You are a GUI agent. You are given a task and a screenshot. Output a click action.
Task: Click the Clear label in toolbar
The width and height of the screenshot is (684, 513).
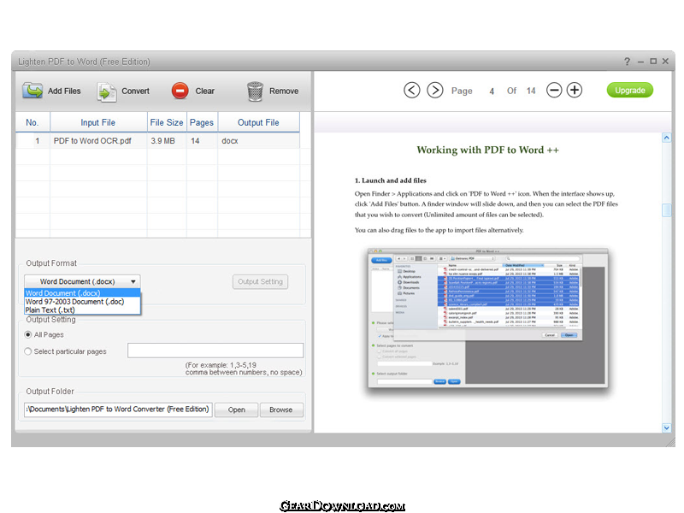click(204, 91)
